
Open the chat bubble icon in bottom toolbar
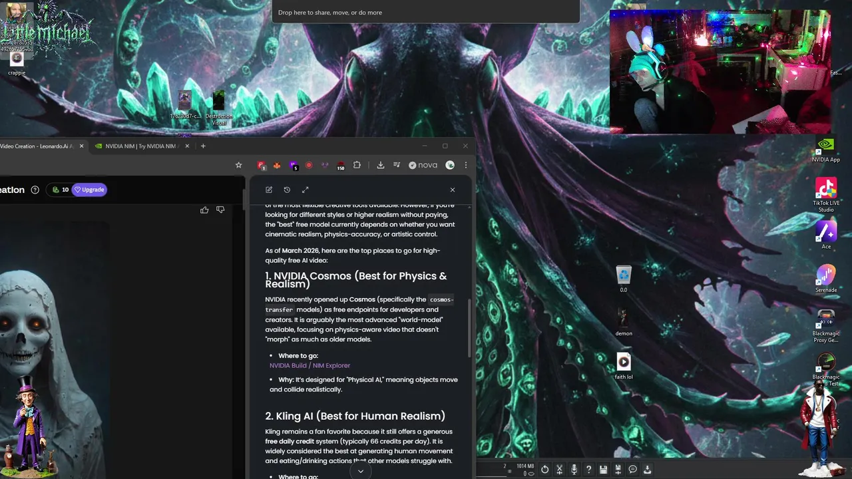[x=632, y=469]
